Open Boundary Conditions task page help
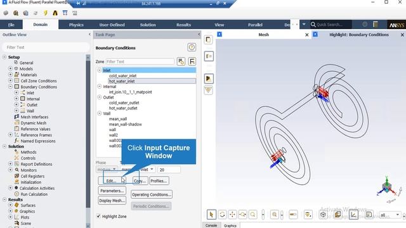 (x=192, y=47)
